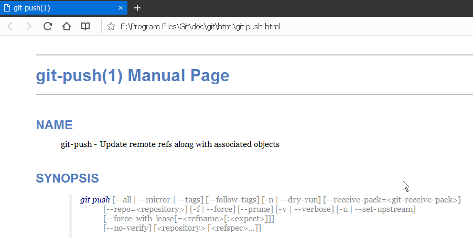Click the SYNOPSIS section heading
The width and height of the screenshot is (473, 249).
pos(67,178)
